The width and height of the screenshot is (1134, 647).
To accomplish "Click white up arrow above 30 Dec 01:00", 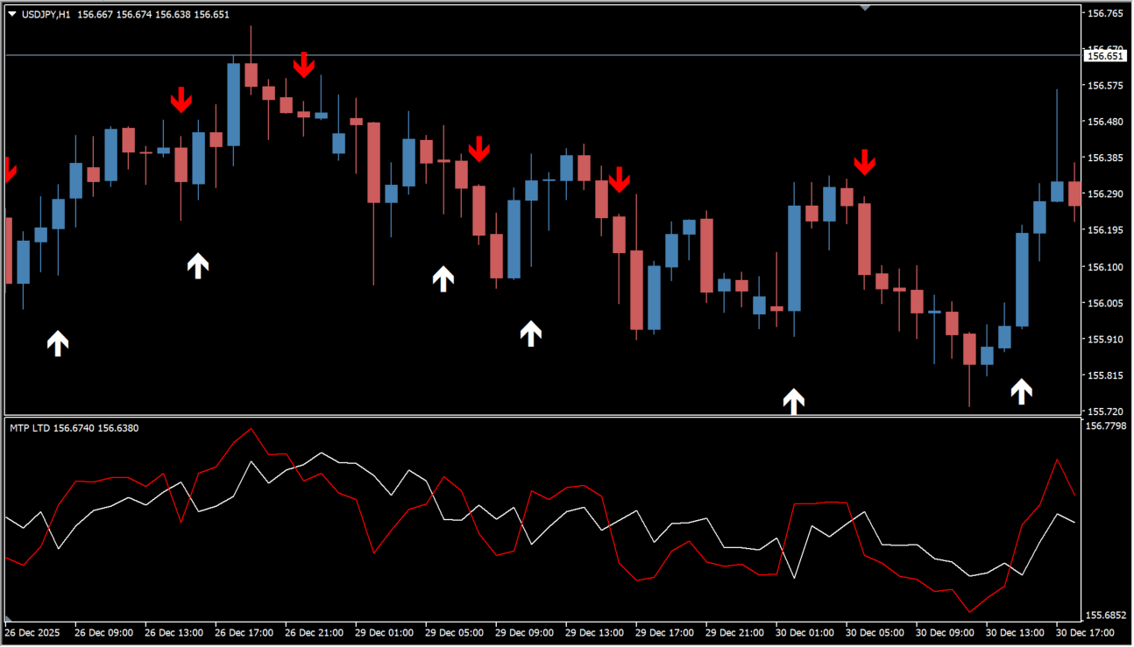I will pos(794,401).
